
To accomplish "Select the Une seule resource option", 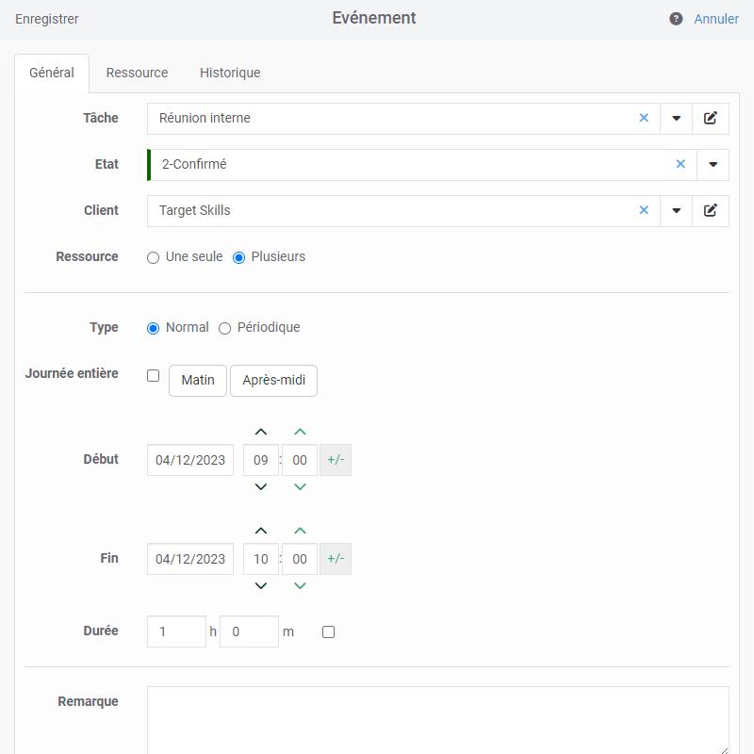I will (x=153, y=257).
